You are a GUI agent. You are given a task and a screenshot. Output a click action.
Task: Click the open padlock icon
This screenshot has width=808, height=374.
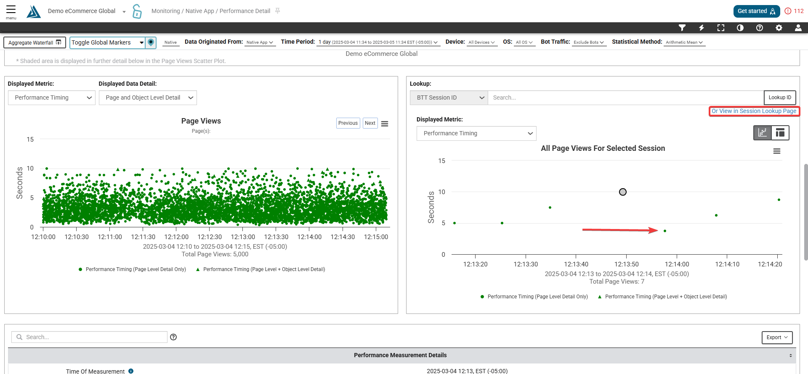137,11
